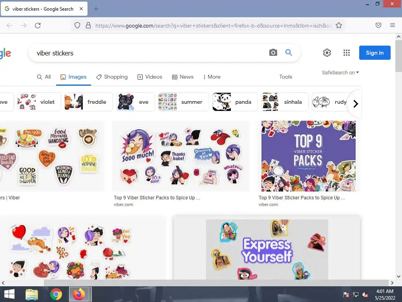Click the padlock site info icon
The width and height of the screenshot is (402, 302).
pyautogui.click(x=88, y=25)
